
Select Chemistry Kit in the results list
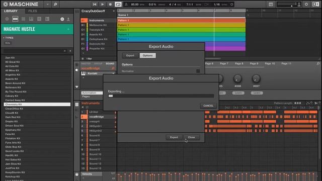click(x=37, y=105)
